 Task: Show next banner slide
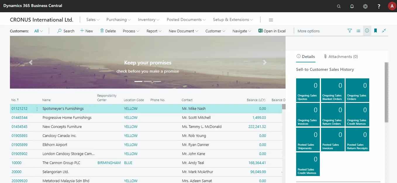tap(265, 62)
